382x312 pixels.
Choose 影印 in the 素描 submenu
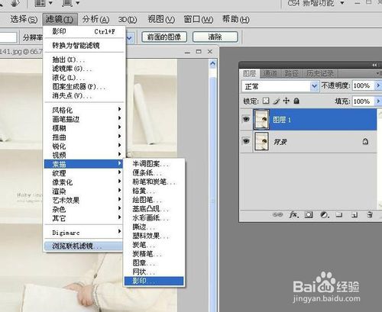(x=154, y=281)
